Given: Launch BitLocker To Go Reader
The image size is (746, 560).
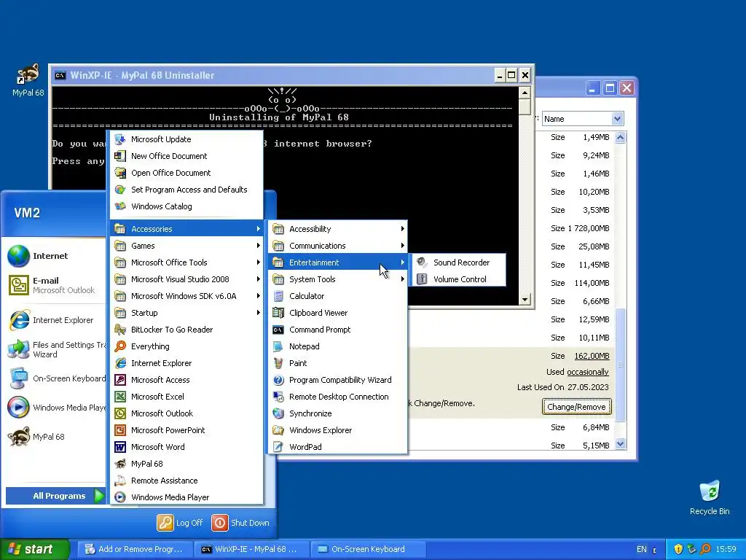Looking at the screenshot, I should [x=187, y=330].
